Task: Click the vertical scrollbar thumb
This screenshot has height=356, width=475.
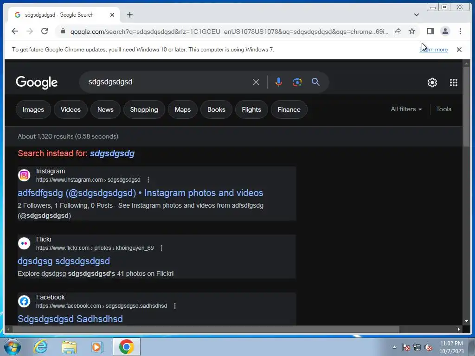Action: point(466,107)
